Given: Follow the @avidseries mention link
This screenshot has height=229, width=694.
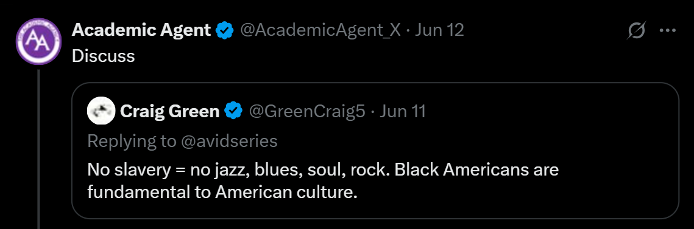Looking at the screenshot, I should [228, 141].
